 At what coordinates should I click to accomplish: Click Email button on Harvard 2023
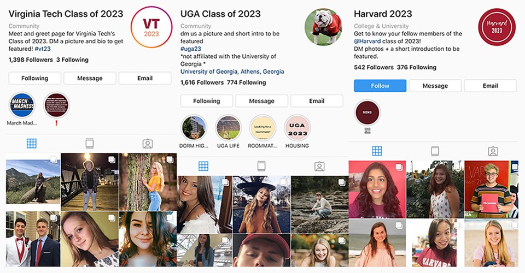click(x=490, y=86)
